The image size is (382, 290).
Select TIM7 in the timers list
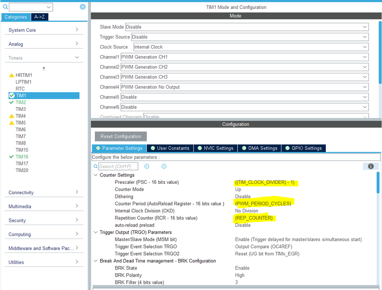point(21,137)
